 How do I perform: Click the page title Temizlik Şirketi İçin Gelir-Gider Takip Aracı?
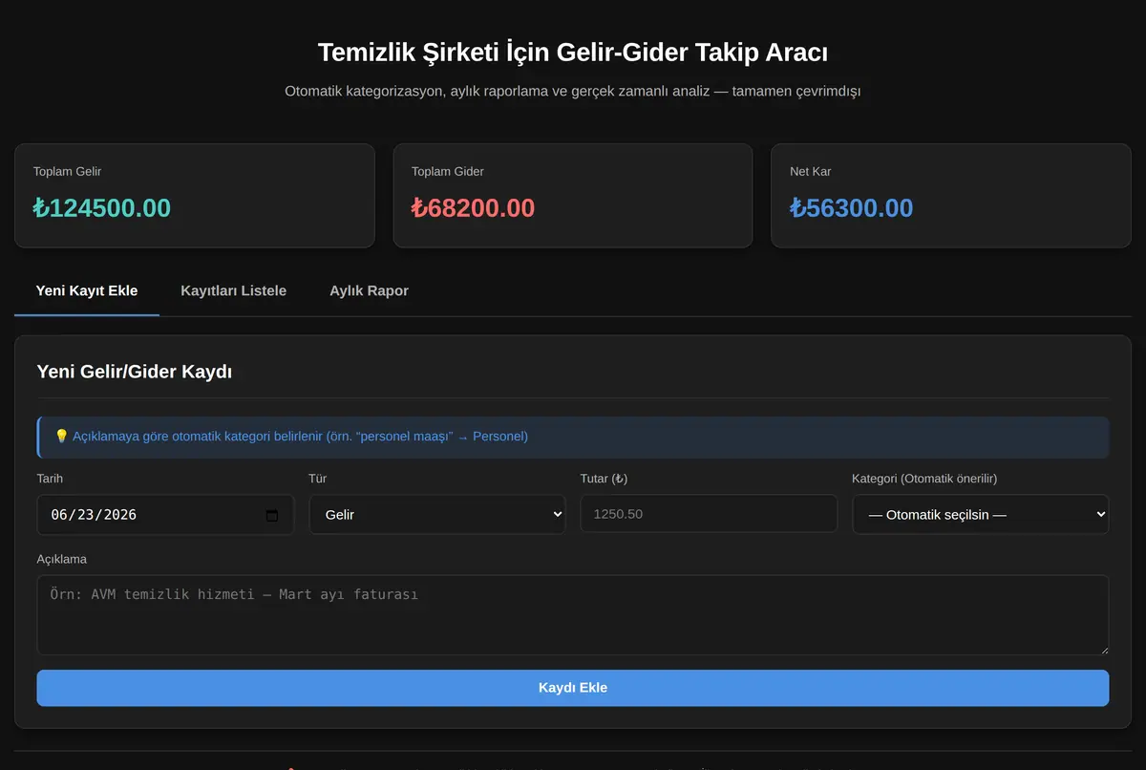pos(573,52)
